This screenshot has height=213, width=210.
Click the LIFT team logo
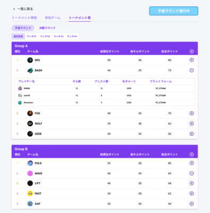click(x=30, y=183)
